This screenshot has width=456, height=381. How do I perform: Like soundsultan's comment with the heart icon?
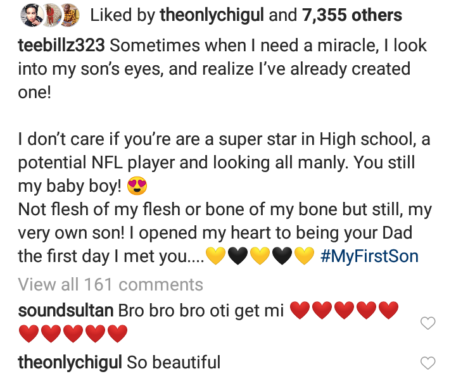428,323
